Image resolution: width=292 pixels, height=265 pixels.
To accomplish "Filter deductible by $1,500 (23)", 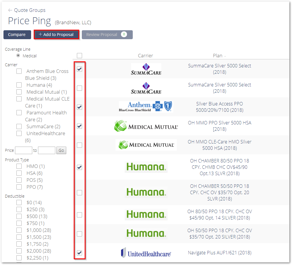I will (19, 237).
